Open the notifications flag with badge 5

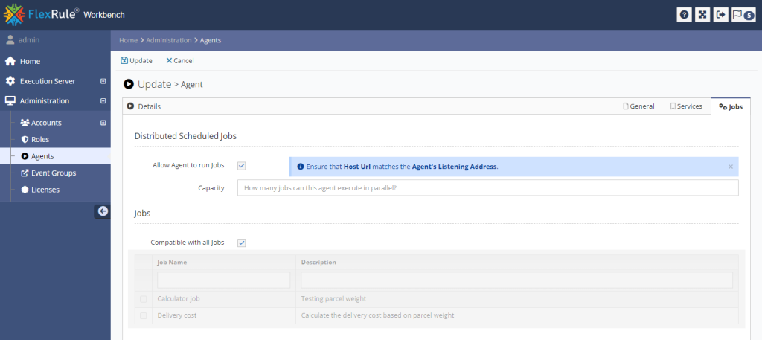pos(743,15)
